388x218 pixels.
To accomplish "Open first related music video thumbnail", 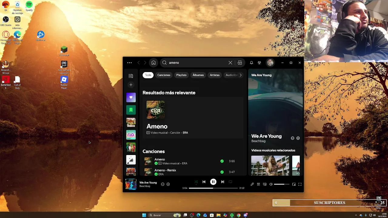I will [270, 166].
